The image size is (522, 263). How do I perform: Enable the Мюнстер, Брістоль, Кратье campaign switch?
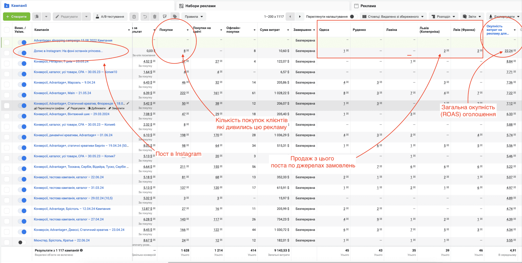coord(22,242)
